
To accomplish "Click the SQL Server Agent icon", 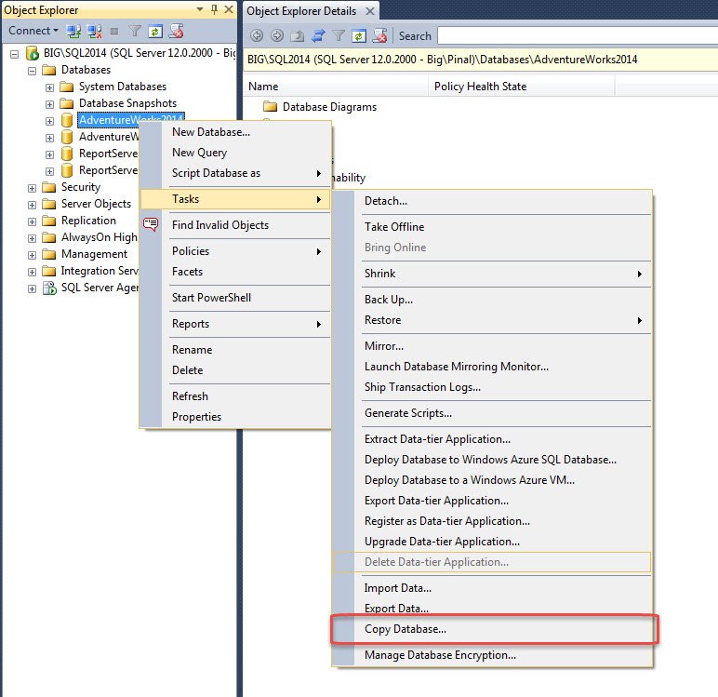I will click(49, 288).
